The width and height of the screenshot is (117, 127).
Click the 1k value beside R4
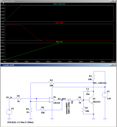pos(27,112)
